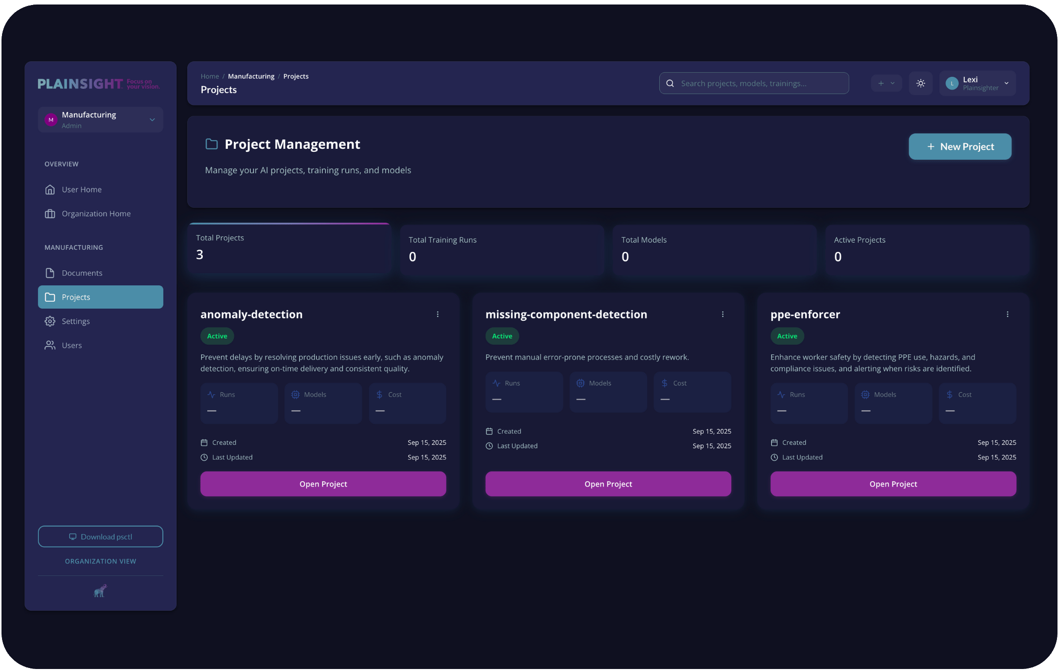Navigate to Users in the sidebar
This screenshot has width=1059, height=672.
click(72, 345)
